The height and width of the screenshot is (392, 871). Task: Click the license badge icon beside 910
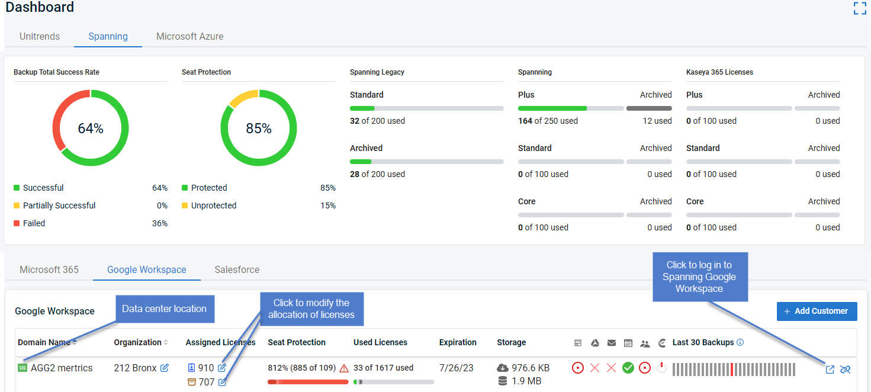[191, 368]
